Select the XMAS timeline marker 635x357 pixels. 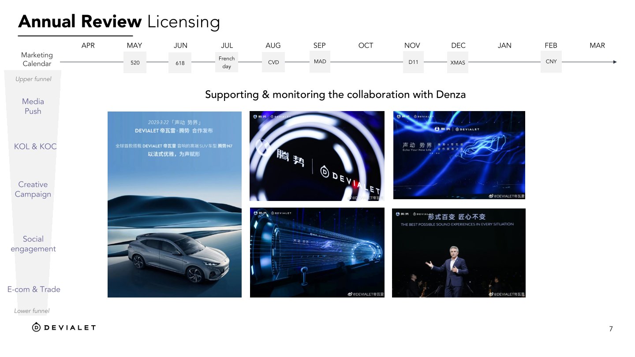tap(458, 63)
